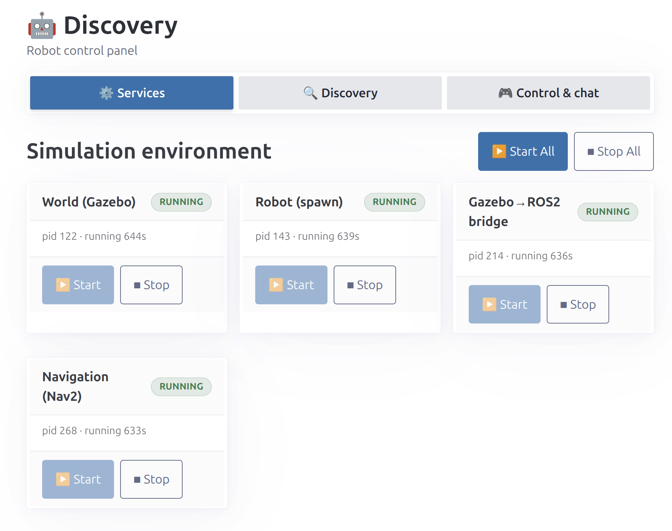Click the RUNNING badge on Gazebo ROS2 bridge

point(608,212)
